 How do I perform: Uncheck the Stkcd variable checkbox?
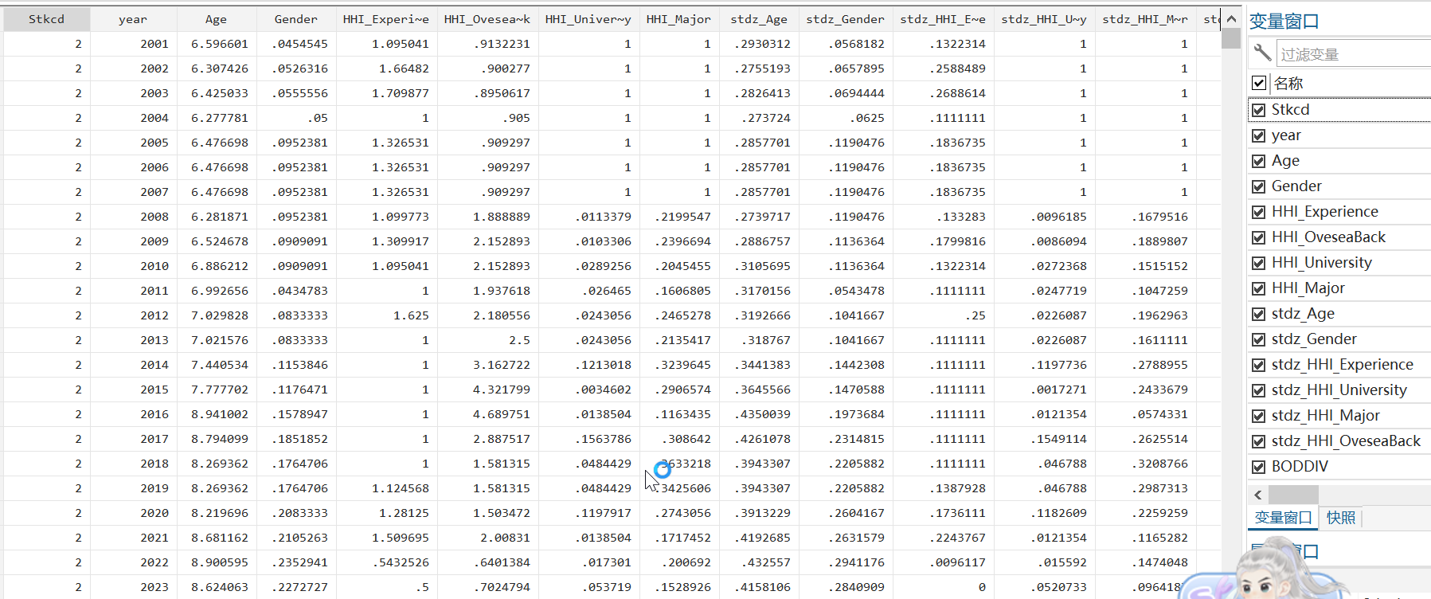[1259, 110]
